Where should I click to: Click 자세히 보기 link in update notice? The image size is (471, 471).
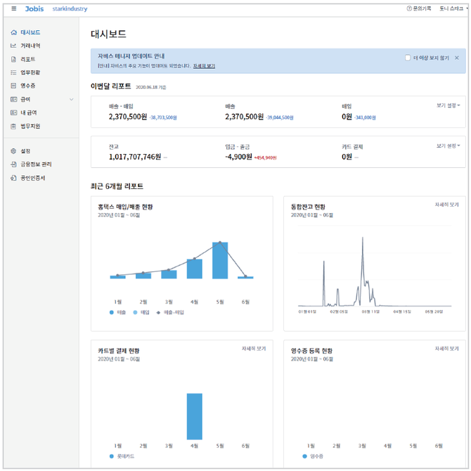pyautogui.click(x=204, y=66)
